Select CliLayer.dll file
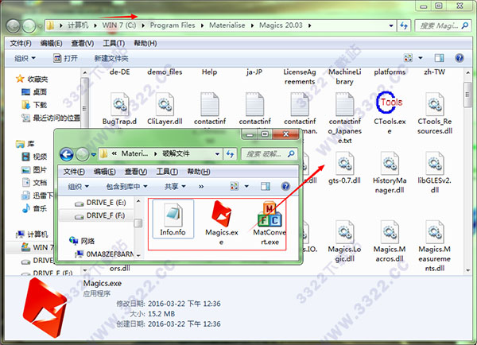This screenshot has height=345, width=477. 165,109
